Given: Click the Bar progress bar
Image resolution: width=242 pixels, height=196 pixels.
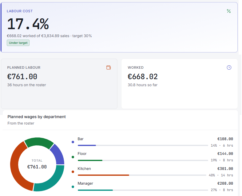Looking at the screenshot, I should tap(143, 145).
